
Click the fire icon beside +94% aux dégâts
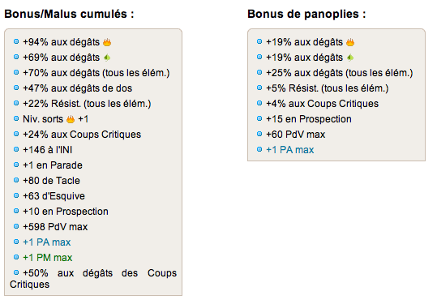(x=107, y=42)
